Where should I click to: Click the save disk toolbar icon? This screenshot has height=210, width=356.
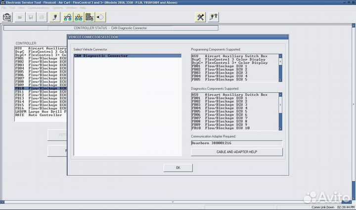[x=32, y=17]
